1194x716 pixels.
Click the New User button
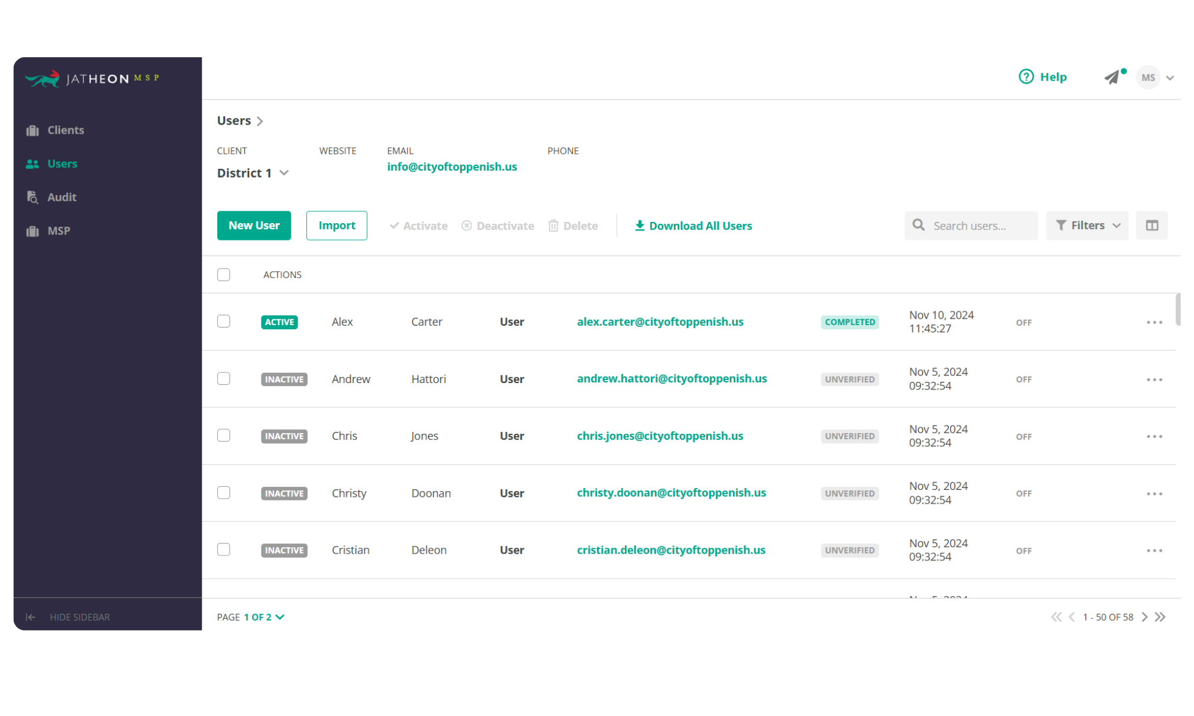coord(254,226)
